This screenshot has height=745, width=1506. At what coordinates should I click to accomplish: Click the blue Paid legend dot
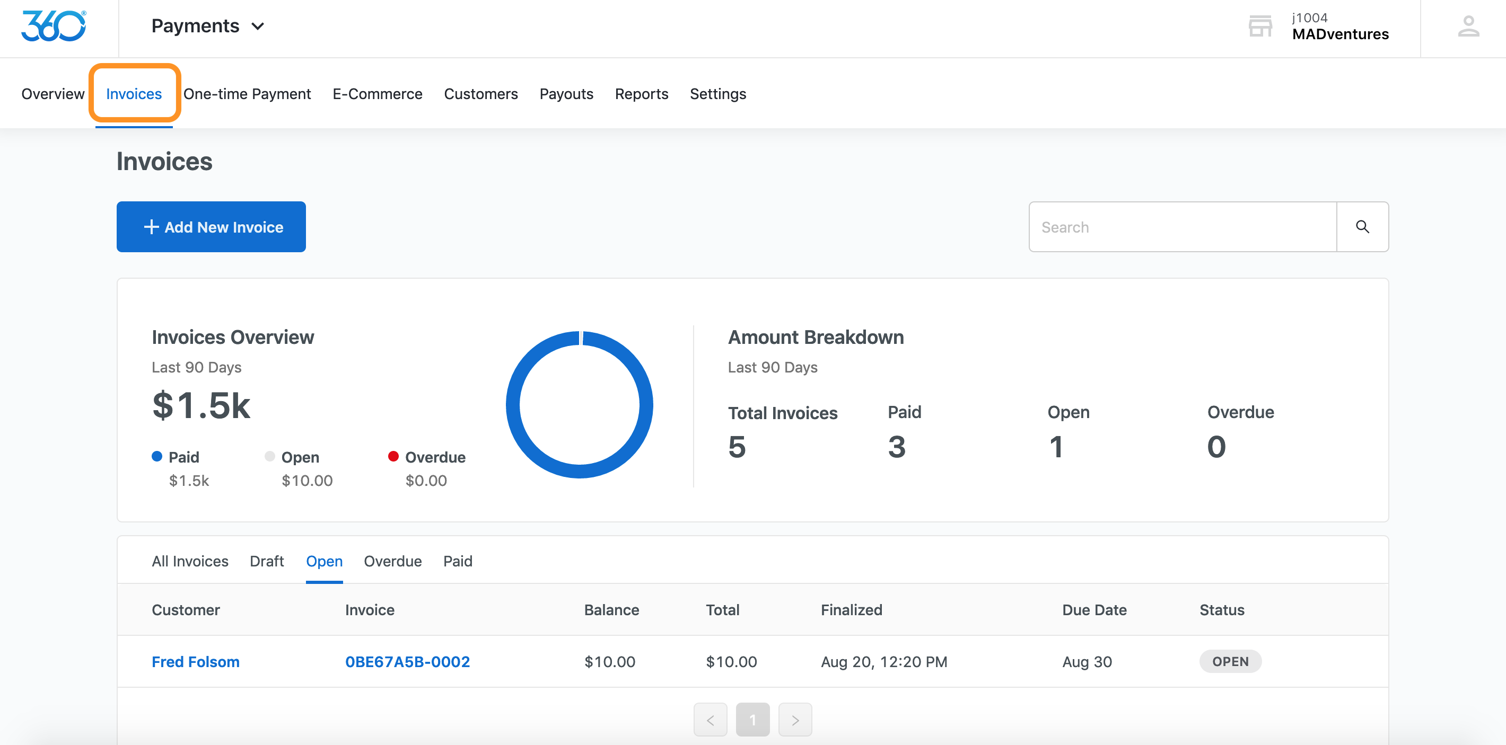[x=156, y=456]
